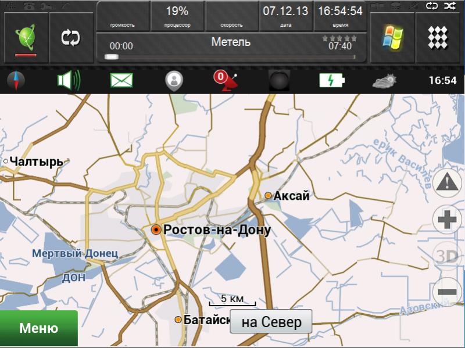Rate the track using the stars
This screenshot has height=348, width=465.
(x=339, y=38)
